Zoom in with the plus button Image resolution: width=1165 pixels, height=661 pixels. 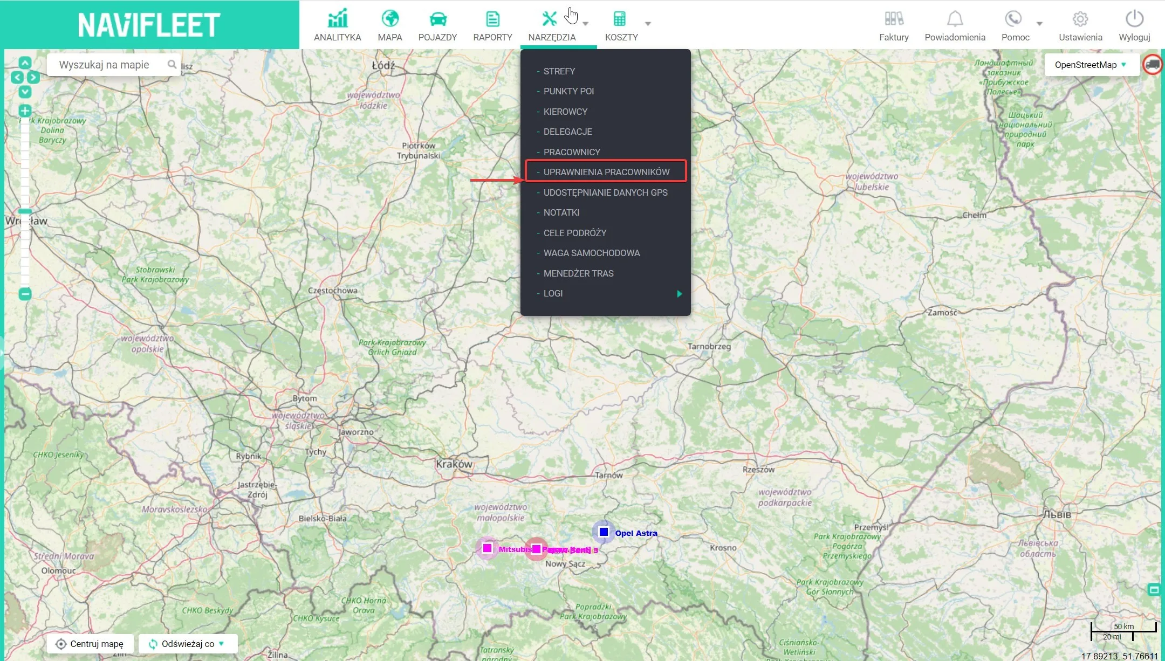pyautogui.click(x=25, y=111)
